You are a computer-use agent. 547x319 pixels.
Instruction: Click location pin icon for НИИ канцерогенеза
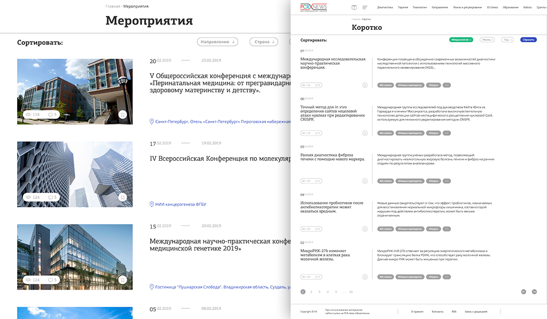tap(151, 204)
